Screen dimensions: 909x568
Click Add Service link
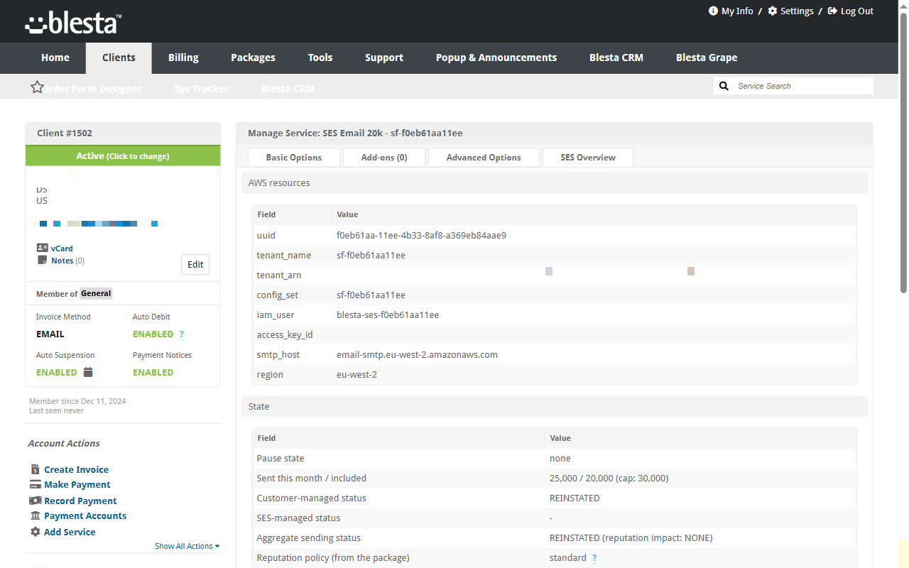point(70,532)
